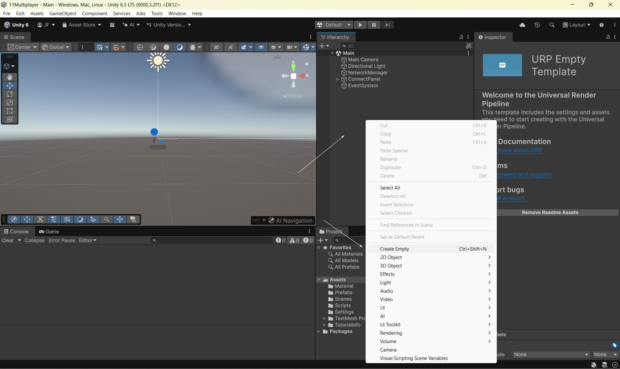Select the Rotate tool
This screenshot has width=620, height=369.
[10, 94]
